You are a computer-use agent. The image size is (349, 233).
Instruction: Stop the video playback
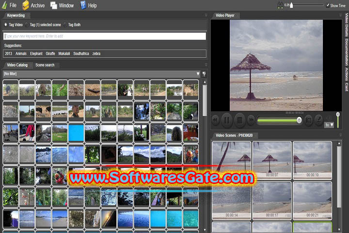coord(239,120)
